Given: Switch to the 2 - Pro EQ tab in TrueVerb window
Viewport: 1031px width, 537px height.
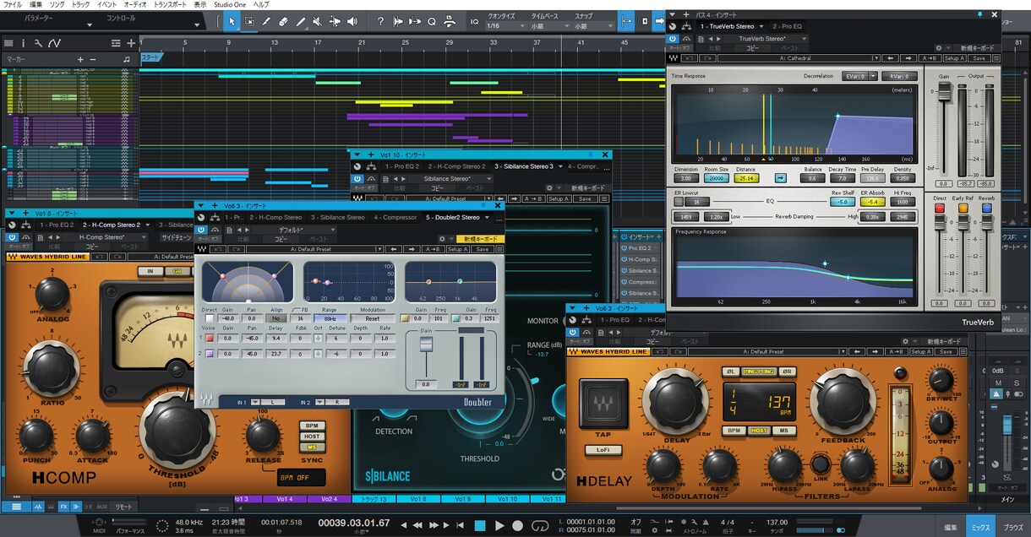Looking at the screenshot, I should pyautogui.click(x=787, y=26).
